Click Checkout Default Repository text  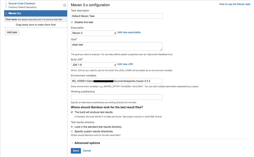pos(22,7)
